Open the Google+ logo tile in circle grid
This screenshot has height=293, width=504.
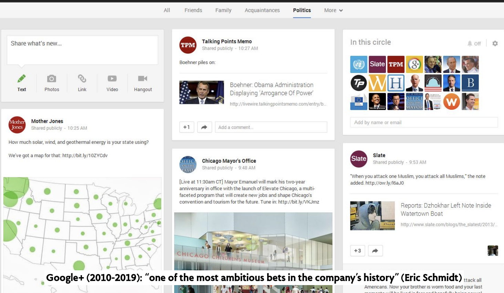coord(414,64)
